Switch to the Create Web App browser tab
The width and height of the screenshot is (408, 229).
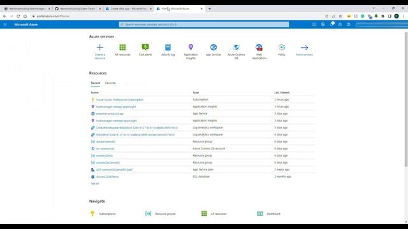coord(129,8)
